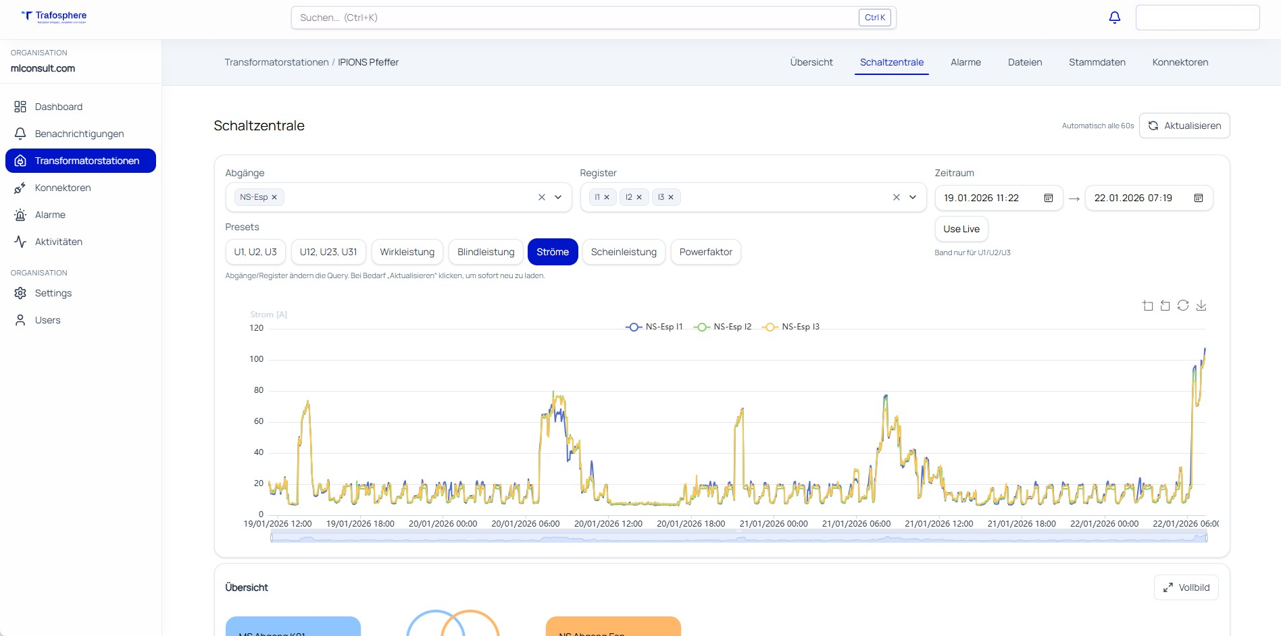
Task: Remove I2 tag from Register
Action: coord(639,197)
